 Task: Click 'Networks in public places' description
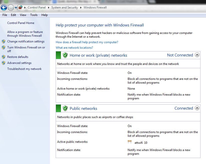coord(95,117)
